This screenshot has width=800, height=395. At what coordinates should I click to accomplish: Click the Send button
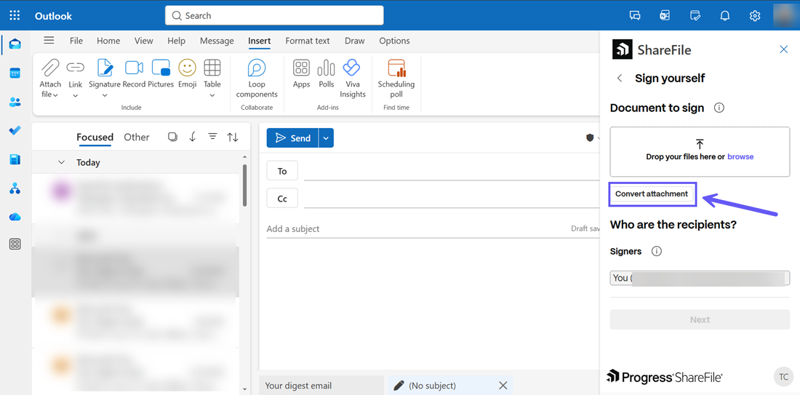(x=293, y=137)
